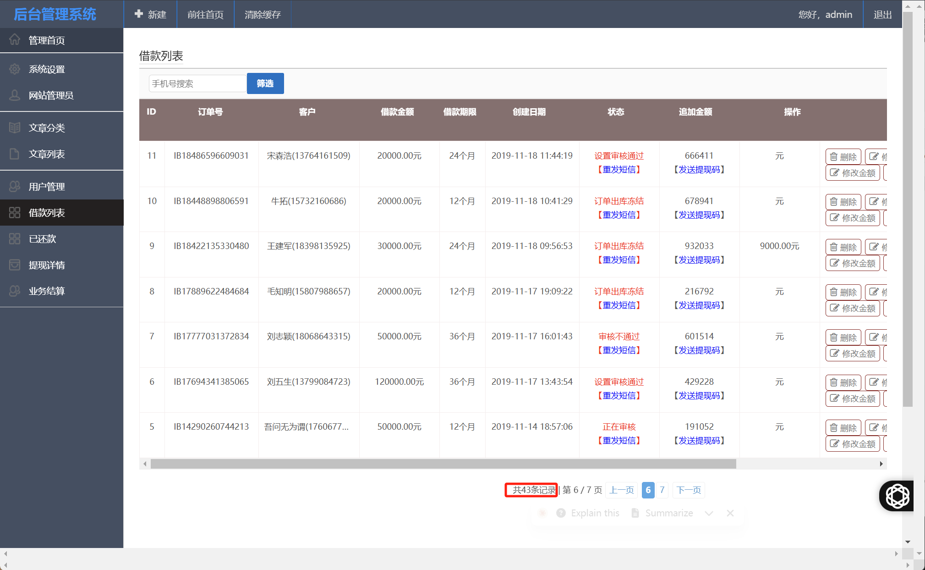Click the plus icon on 新建

point(139,14)
